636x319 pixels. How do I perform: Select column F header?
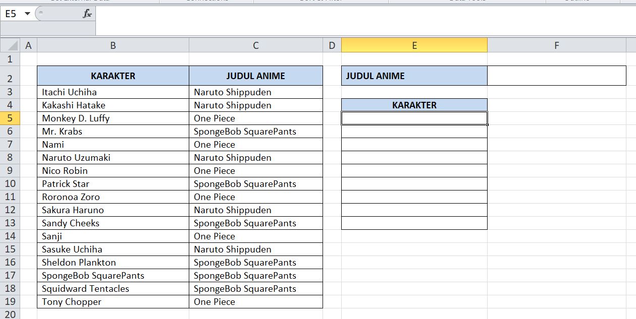tap(556, 45)
